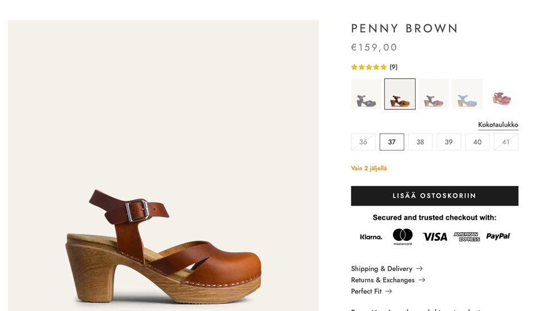This screenshot has width=545, height=311.
Task: Expand Shipping & Delivery section
Action: [x=381, y=269]
